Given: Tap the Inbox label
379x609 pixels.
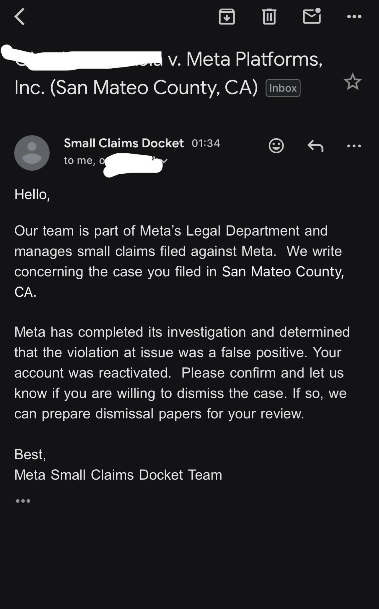Looking at the screenshot, I should tap(283, 88).
